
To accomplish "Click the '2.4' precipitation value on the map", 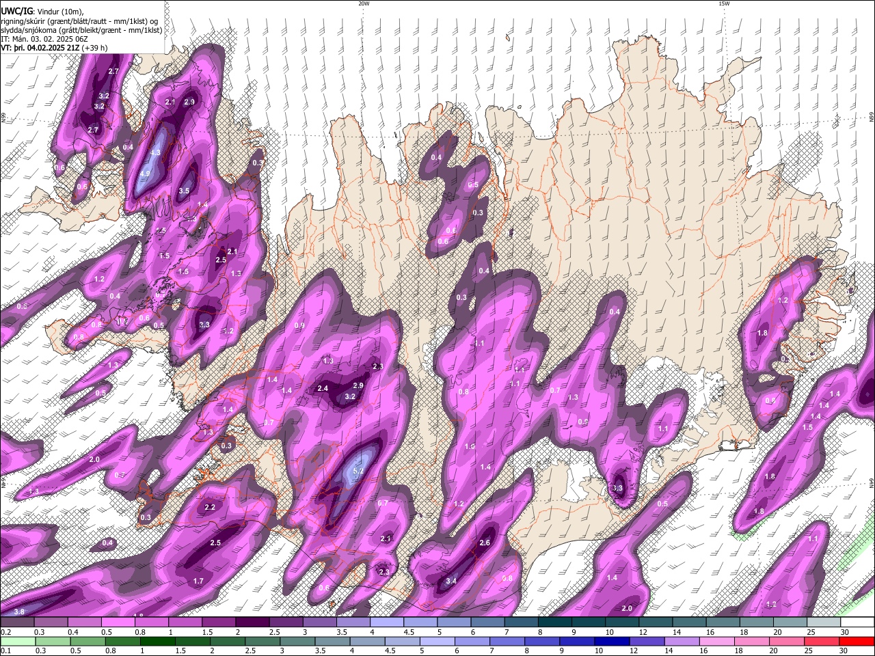I will 323,388.
